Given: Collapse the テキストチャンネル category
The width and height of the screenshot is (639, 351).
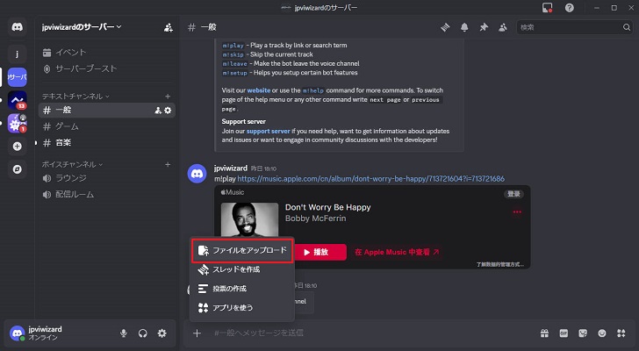Looking at the screenshot, I should click(x=75, y=97).
